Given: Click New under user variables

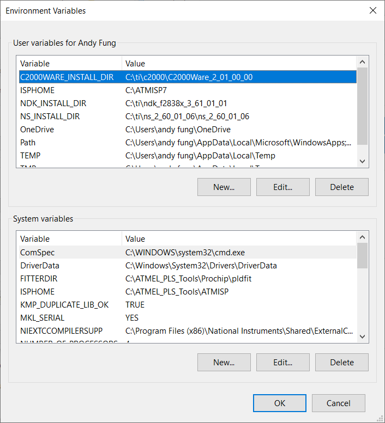Looking at the screenshot, I should coord(224,187).
